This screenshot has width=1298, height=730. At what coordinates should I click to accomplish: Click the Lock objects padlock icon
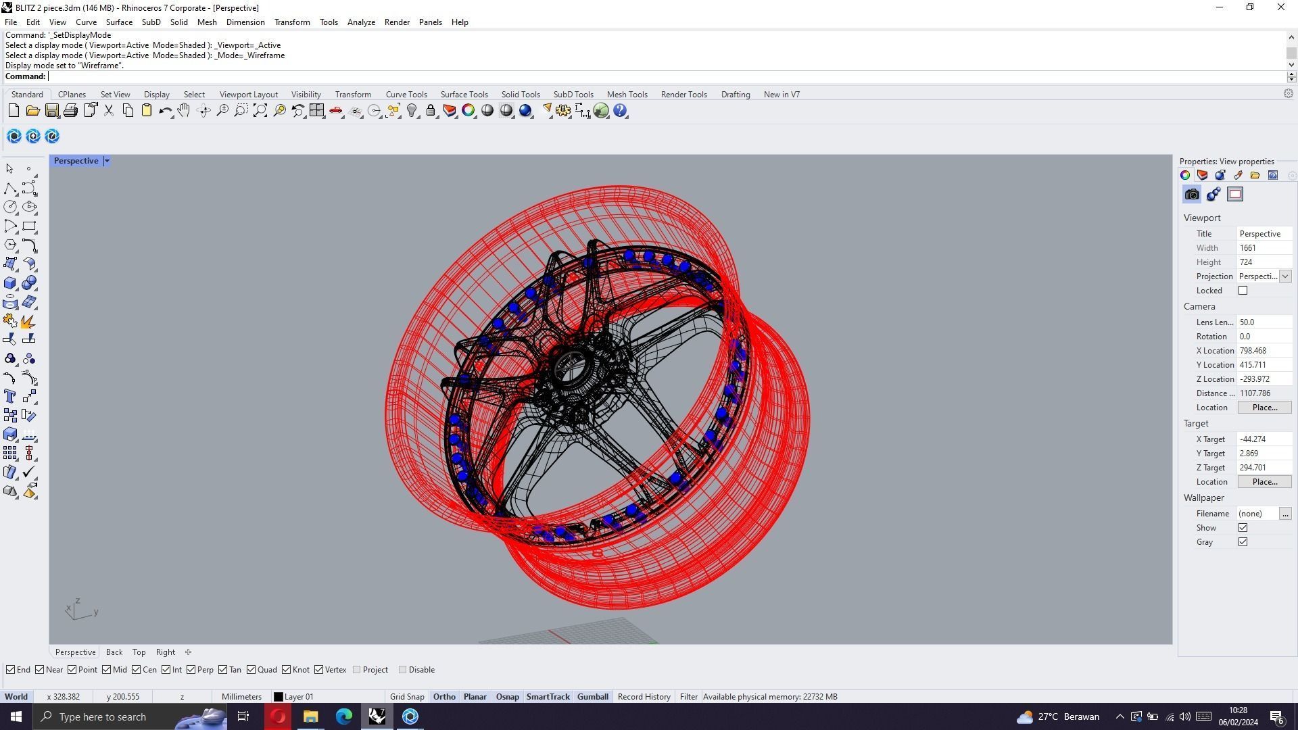coord(431,111)
